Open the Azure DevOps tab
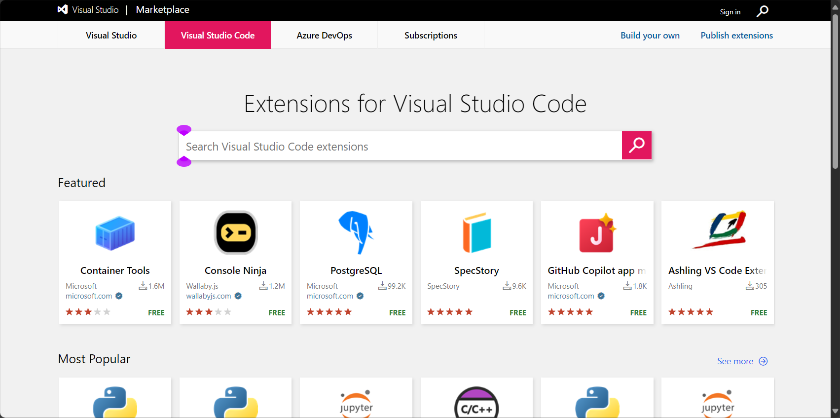The width and height of the screenshot is (840, 418). point(324,35)
